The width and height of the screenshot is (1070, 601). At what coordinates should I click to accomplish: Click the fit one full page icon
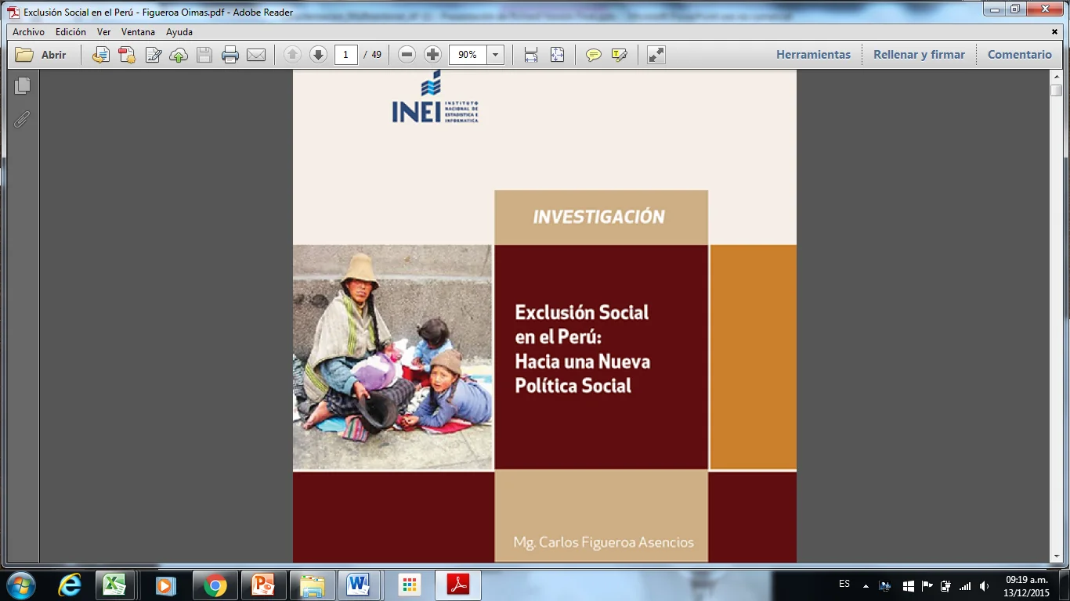[557, 55]
